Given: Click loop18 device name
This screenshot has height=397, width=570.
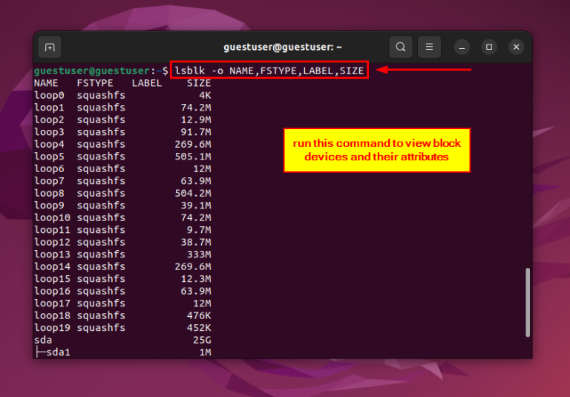Looking at the screenshot, I should coord(53,316).
